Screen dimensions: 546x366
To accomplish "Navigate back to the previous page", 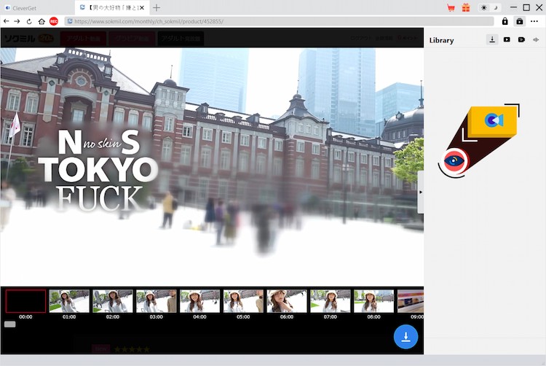I will pos(6,21).
